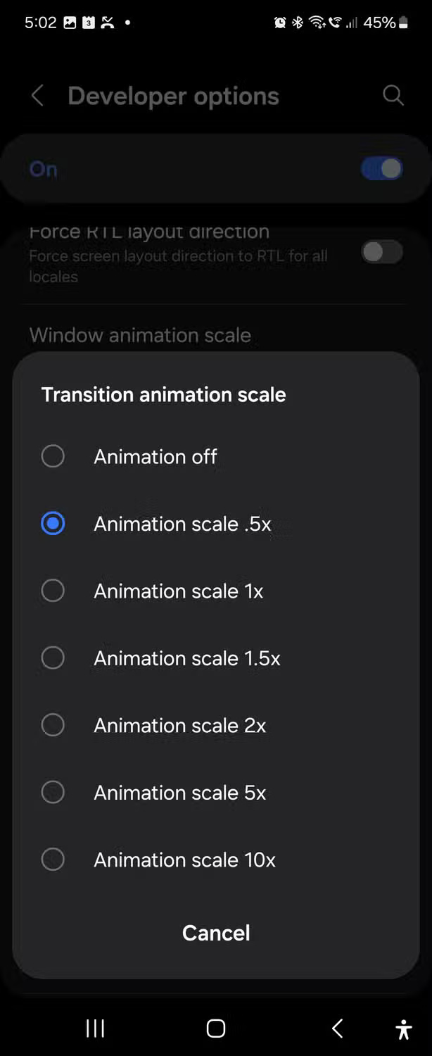Tap the Back button in the navigation bar

click(x=336, y=1029)
